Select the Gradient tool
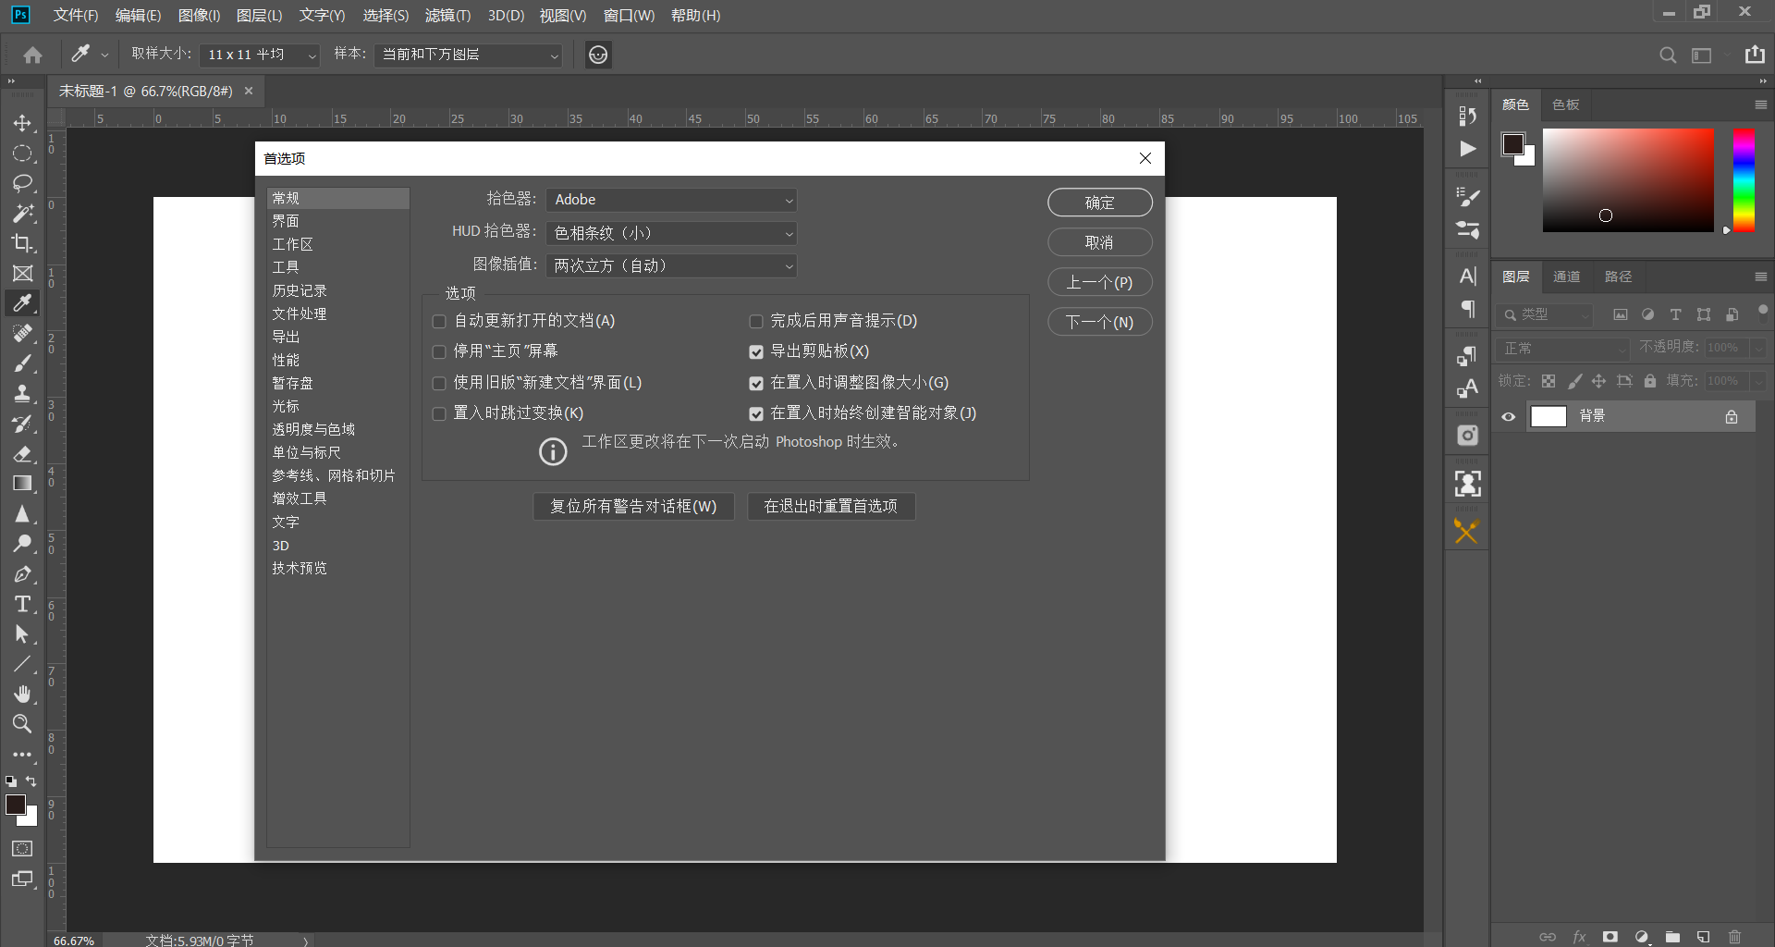This screenshot has width=1775, height=947. coord(22,484)
